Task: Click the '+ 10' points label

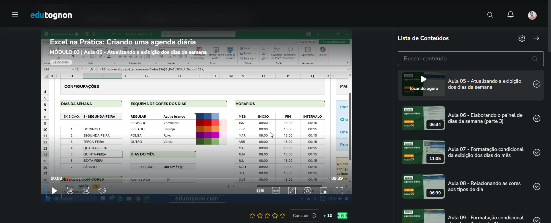Action: (x=328, y=216)
